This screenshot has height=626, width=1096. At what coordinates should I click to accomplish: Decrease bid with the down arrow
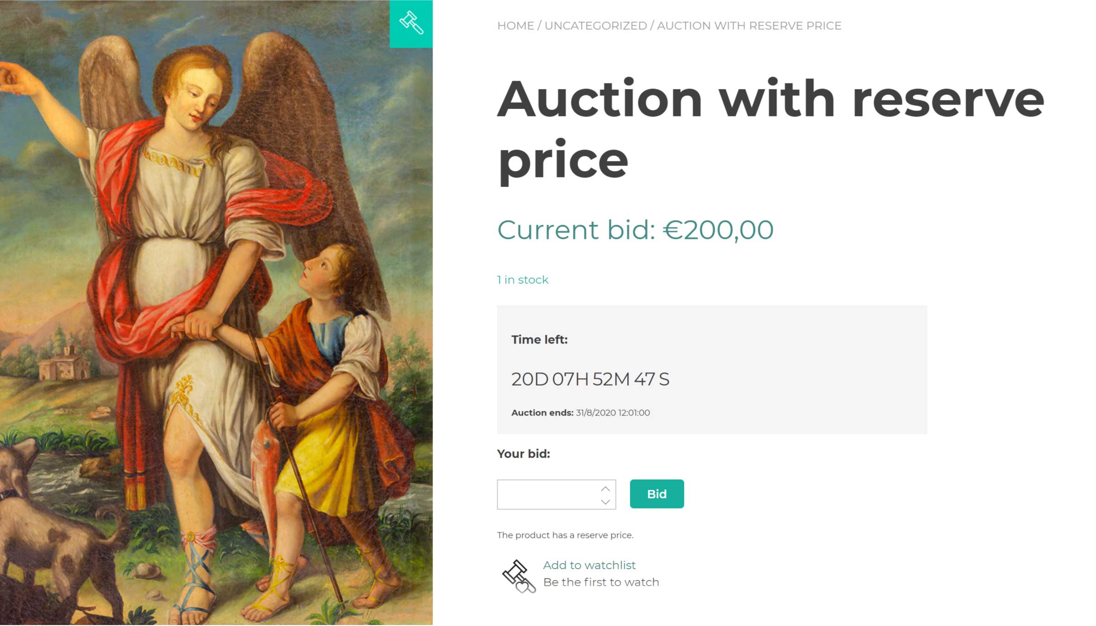tap(605, 502)
